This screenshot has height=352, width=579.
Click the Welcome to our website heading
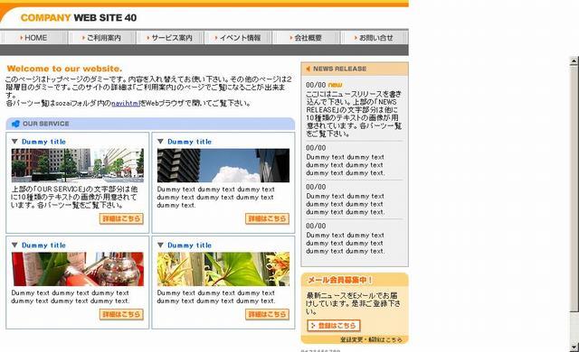coord(64,69)
